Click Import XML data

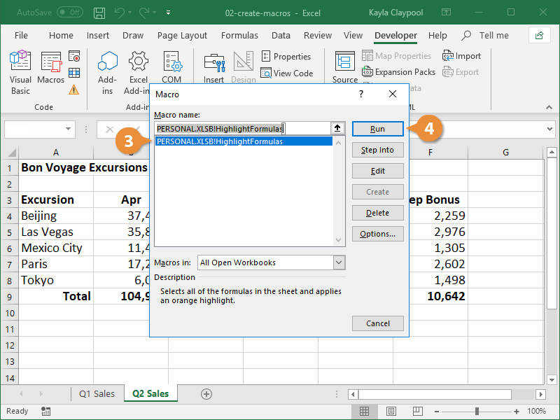461,56
